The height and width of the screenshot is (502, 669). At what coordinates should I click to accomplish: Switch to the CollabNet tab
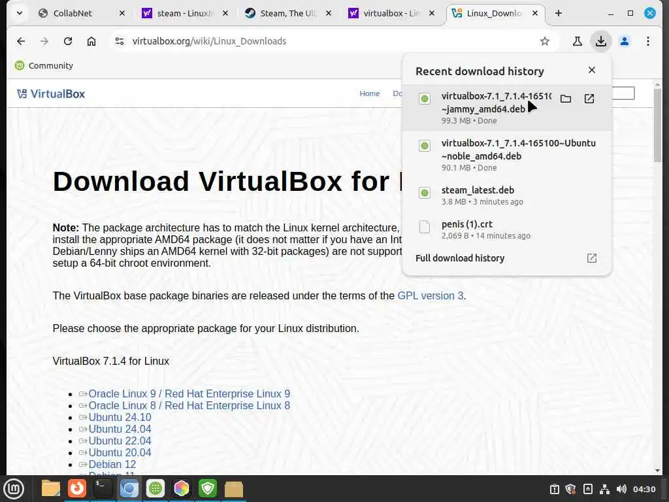pyautogui.click(x=81, y=13)
